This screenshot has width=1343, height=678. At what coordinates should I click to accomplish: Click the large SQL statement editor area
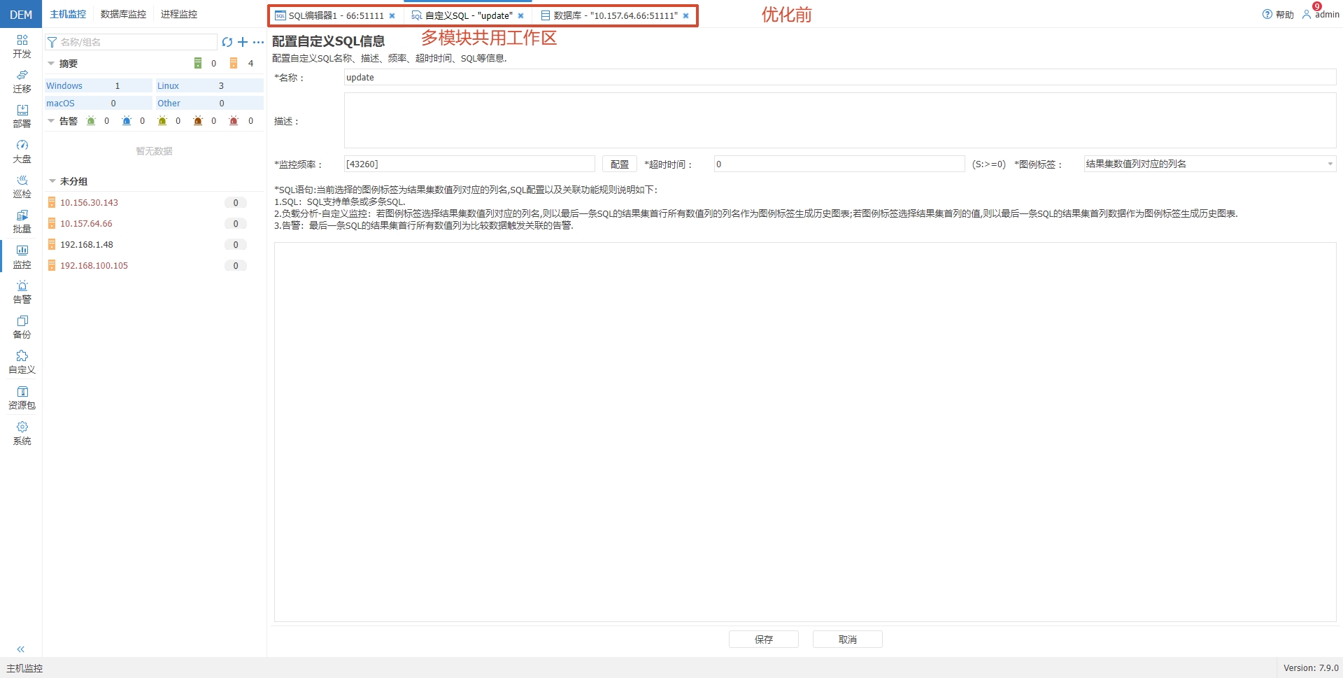pos(805,432)
